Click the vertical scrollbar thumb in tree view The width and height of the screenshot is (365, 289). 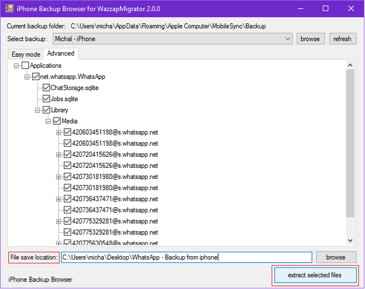coord(350,143)
